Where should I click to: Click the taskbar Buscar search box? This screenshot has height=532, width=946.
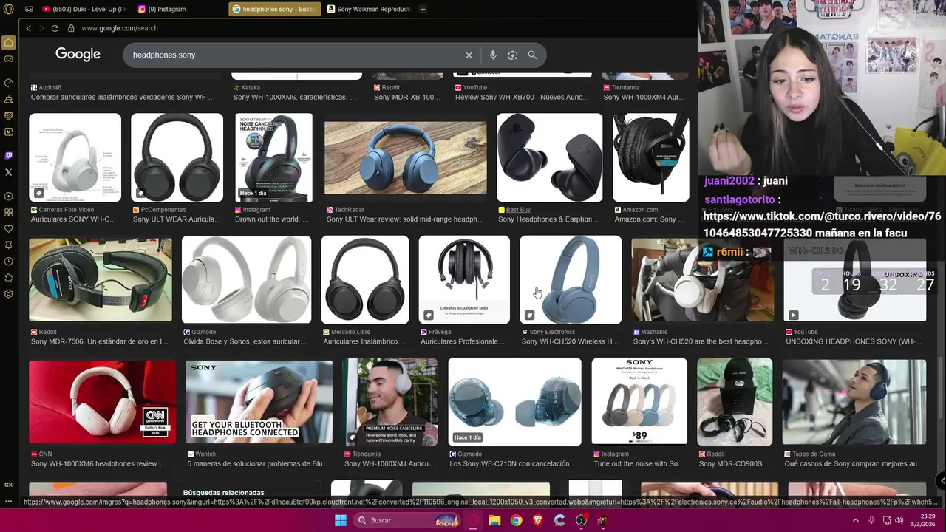pyautogui.click(x=406, y=520)
